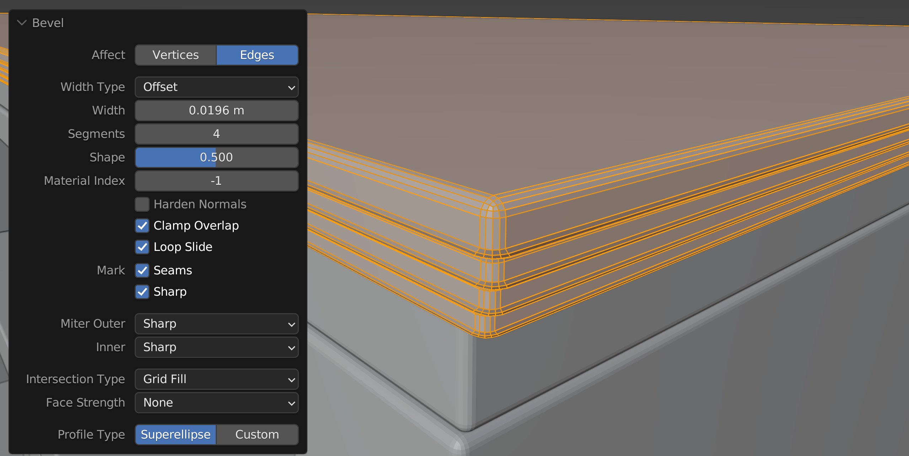
Task: Open the Intersection Type dropdown
Action: (x=216, y=379)
